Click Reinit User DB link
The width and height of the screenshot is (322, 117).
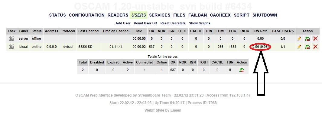pos(145,23)
